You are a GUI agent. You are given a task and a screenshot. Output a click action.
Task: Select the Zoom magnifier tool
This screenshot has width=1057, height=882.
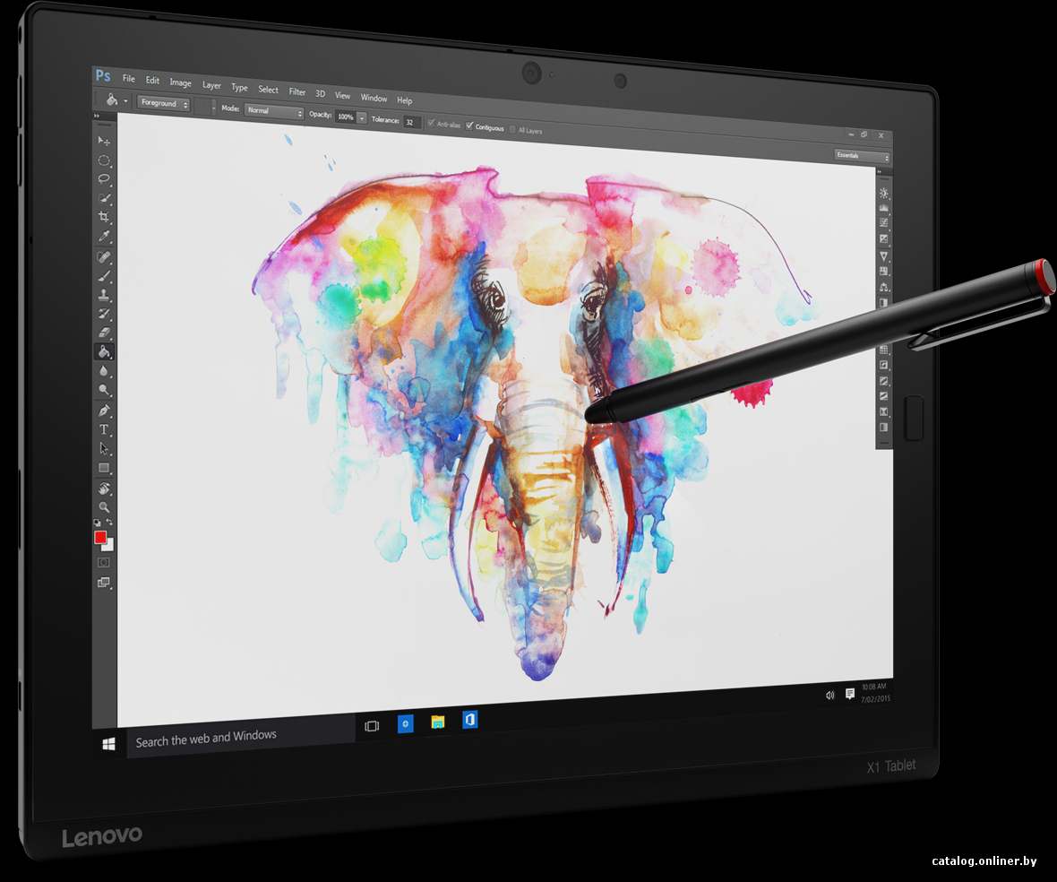tap(103, 507)
